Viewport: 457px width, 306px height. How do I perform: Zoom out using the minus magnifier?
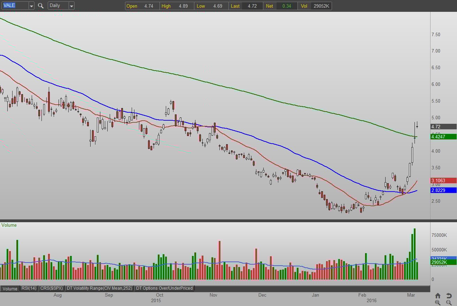[449, 303]
